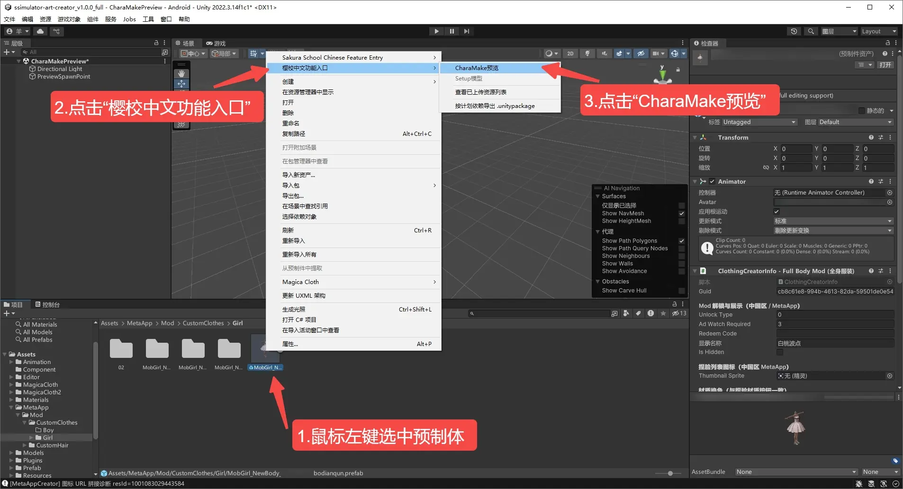Click the 打开 button in Inspector

point(885,65)
